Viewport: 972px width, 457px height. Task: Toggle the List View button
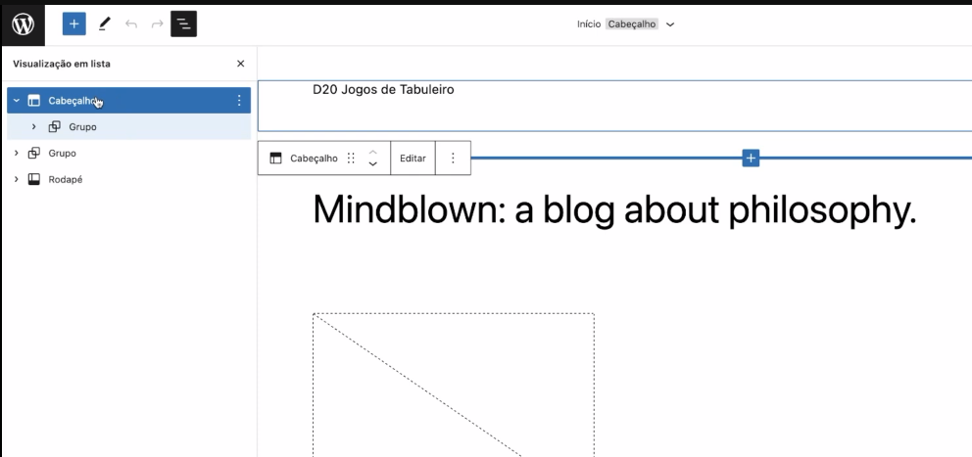[183, 24]
